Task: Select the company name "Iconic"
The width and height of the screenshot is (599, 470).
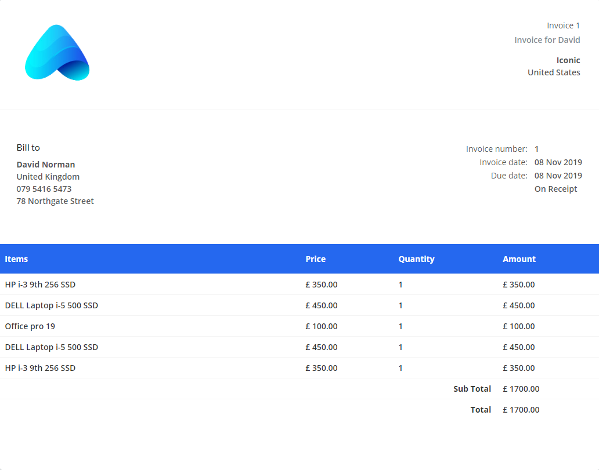Action: pos(568,60)
